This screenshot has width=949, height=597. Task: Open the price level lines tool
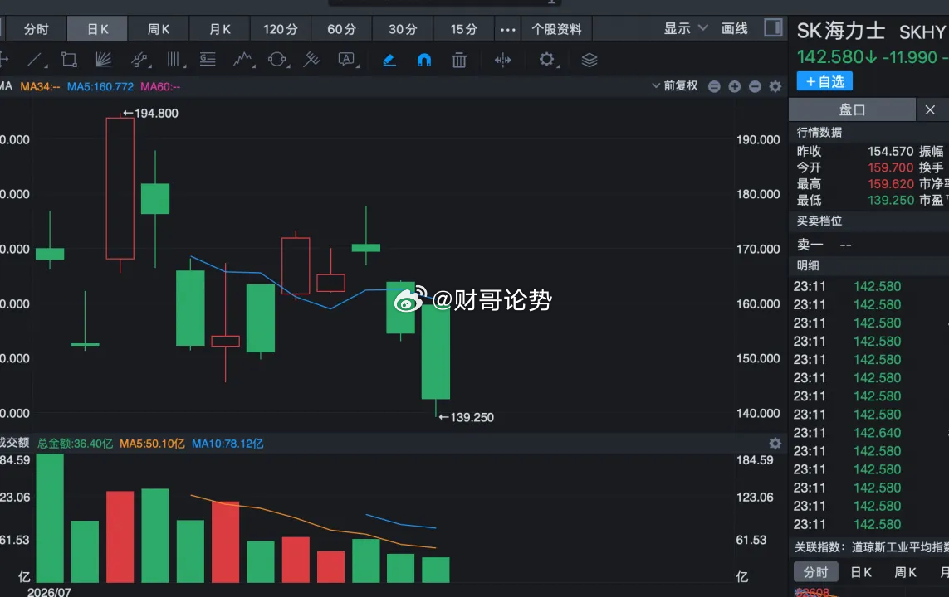(208, 59)
